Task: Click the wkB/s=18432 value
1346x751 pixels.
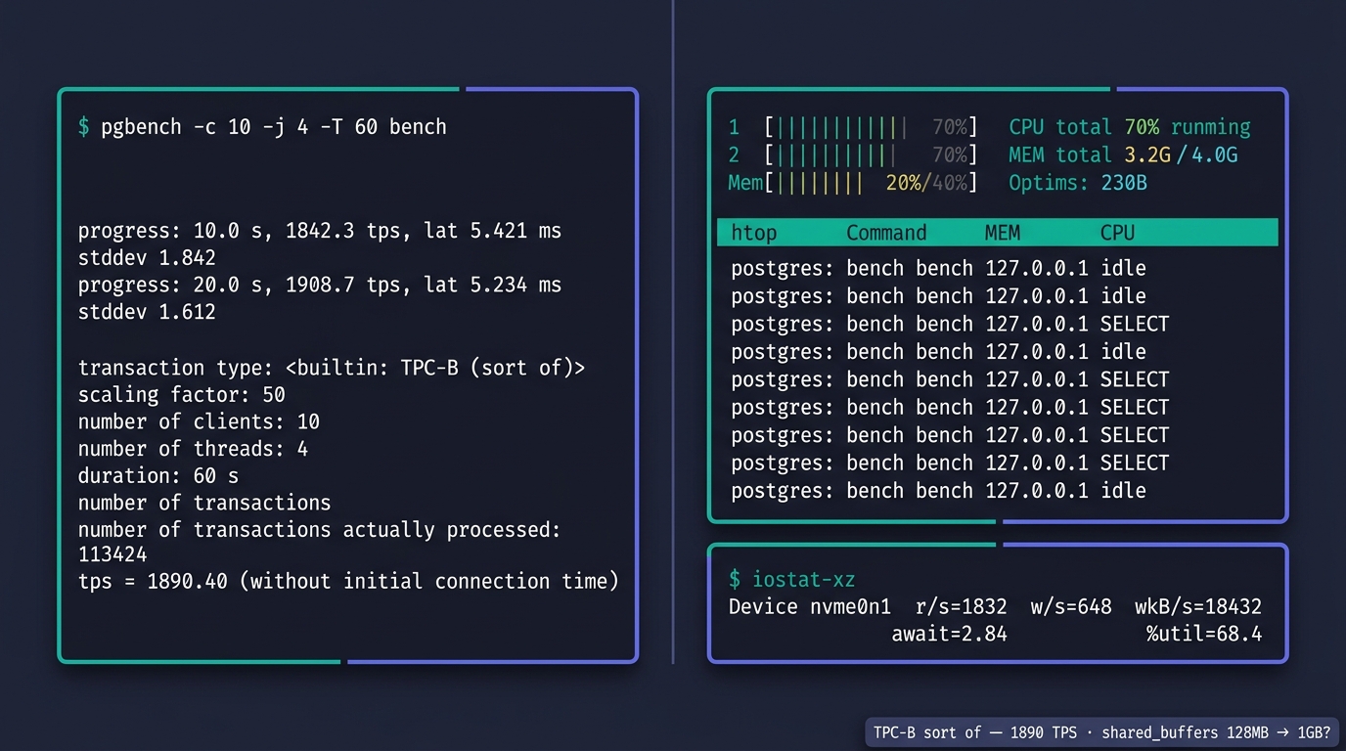Action: (1198, 607)
